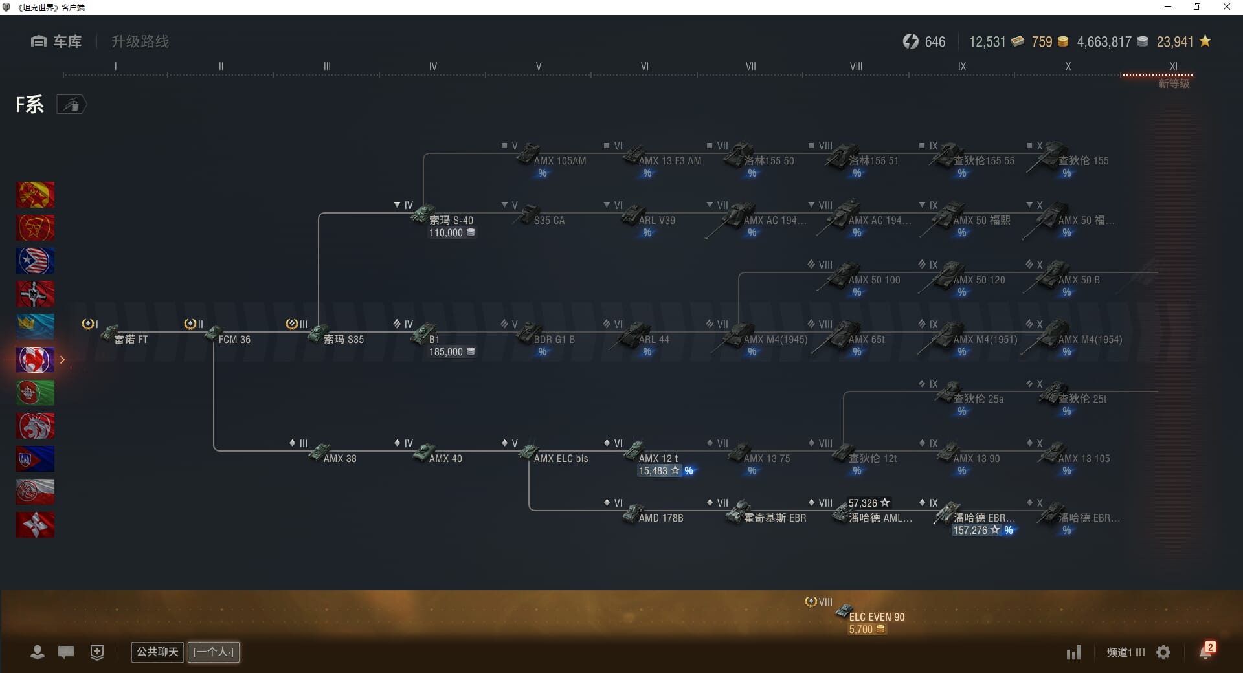Viewport: 1243px width, 673px height.
Task: Click the lightning bolt 646 icon
Action: (x=910, y=41)
